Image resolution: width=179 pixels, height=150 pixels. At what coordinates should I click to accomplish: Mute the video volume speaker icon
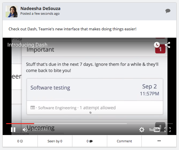(x=25, y=130)
